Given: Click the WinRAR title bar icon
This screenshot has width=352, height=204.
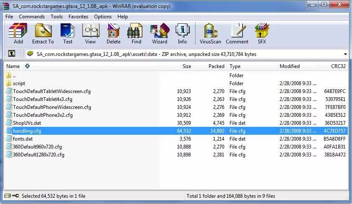Looking at the screenshot, I should coord(6,6).
